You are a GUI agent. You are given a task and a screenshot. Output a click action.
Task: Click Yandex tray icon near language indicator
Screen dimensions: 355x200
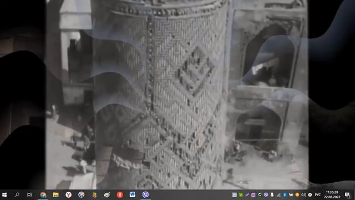[310, 195]
